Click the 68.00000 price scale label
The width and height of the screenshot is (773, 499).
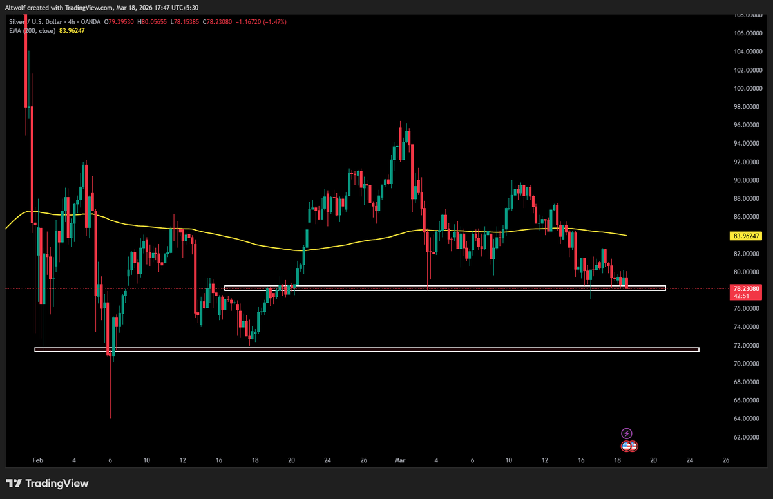point(747,382)
